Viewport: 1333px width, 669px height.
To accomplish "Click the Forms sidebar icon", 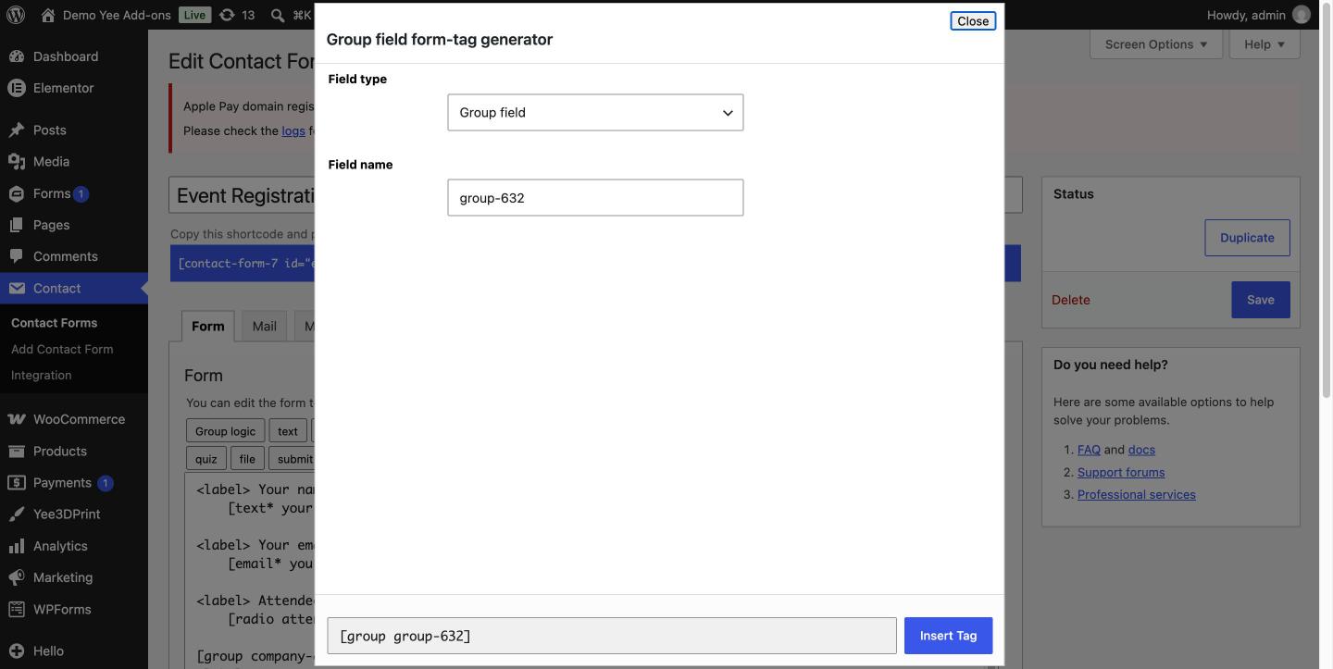I will (x=16, y=193).
